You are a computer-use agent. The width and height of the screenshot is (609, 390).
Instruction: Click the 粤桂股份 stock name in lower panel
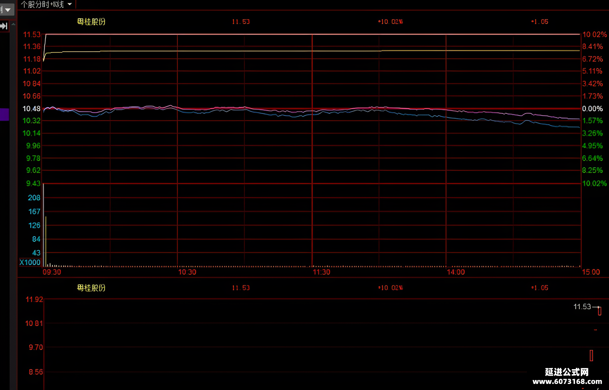[91, 288]
